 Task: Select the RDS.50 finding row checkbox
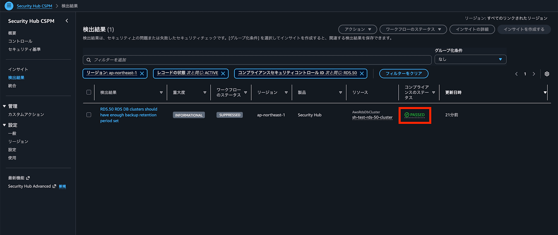(89, 115)
